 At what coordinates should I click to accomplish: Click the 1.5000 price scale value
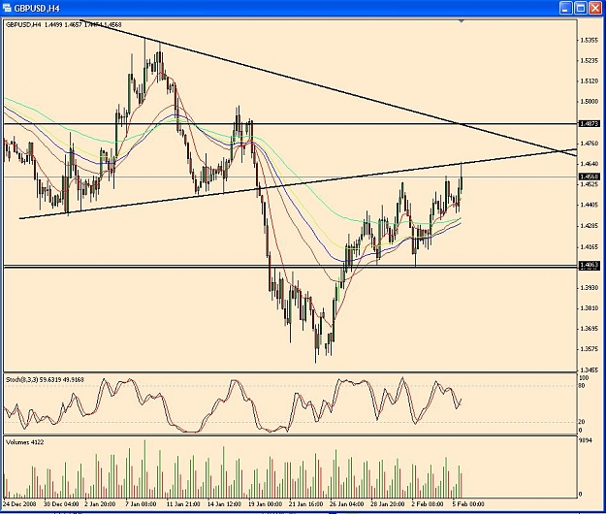(590, 101)
